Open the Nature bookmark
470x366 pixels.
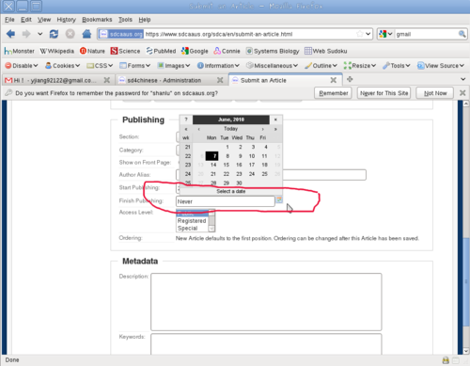click(92, 51)
